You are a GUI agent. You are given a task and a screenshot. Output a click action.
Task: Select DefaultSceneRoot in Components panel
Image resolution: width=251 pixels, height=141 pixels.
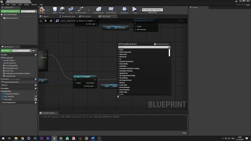(12, 18)
